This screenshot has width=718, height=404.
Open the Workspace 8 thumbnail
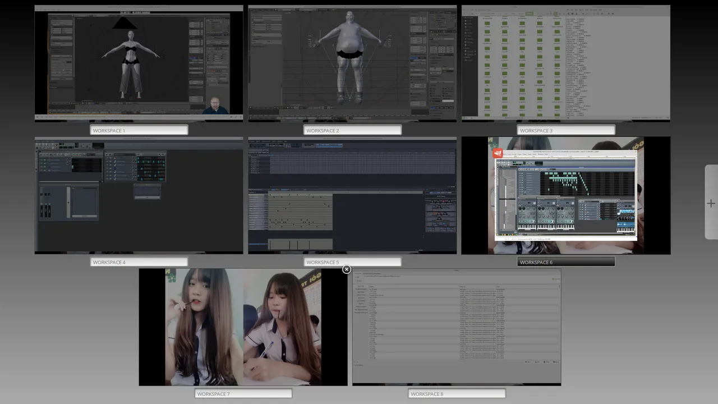pos(457,327)
